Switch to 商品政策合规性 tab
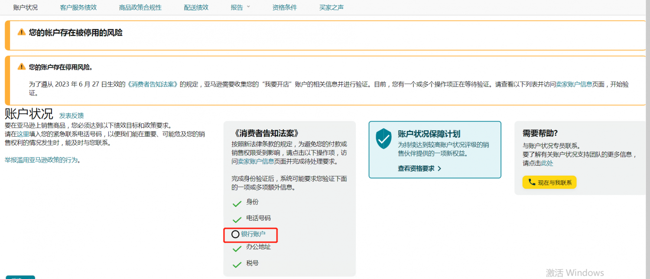 [140, 7]
